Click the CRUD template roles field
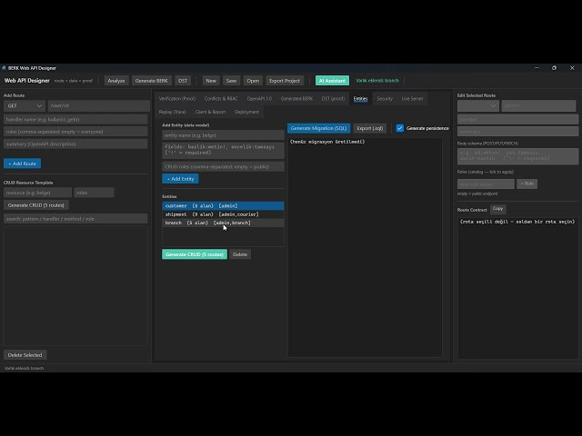 [94, 193]
